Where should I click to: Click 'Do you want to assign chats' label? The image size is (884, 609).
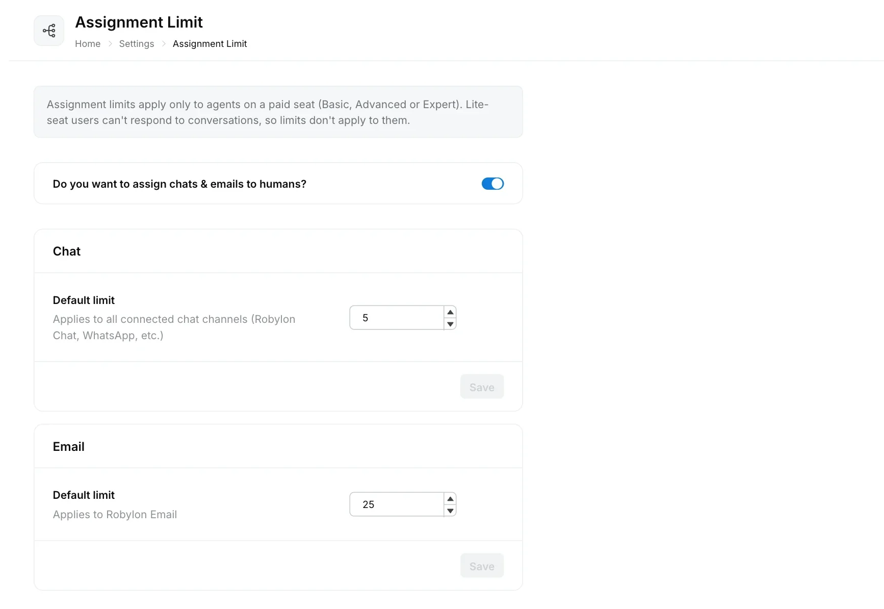click(179, 184)
